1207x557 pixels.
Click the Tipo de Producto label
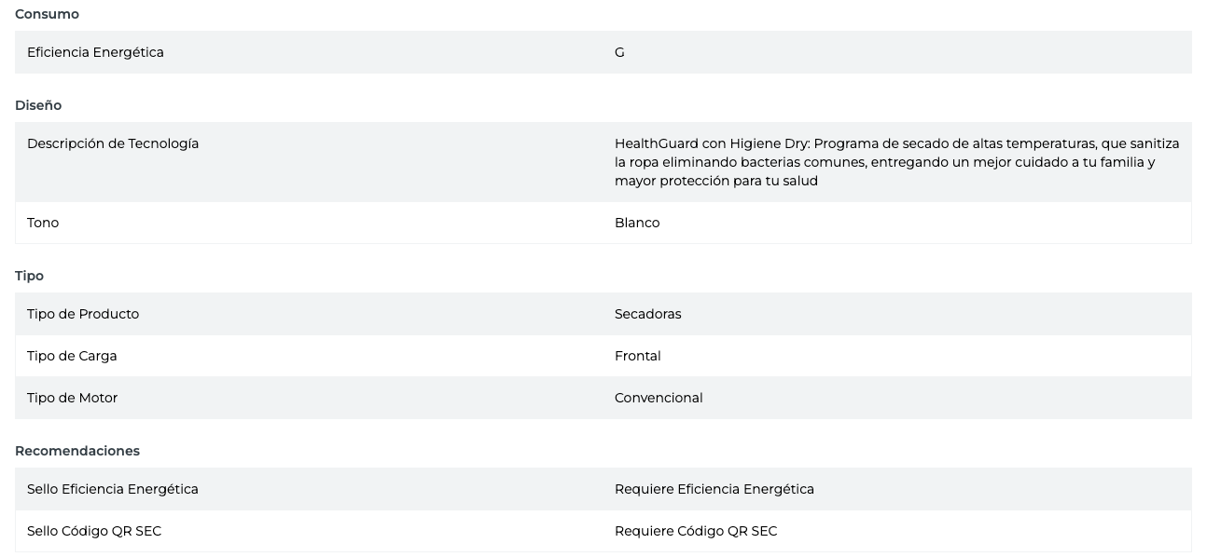83,314
